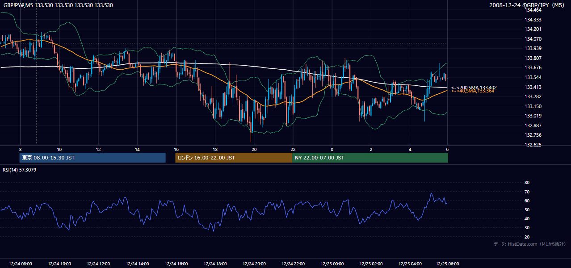Click the London 16:00-22:00 JST session bar
Image resolution: width=571 pixels, height=268 pixels.
click(234, 158)
